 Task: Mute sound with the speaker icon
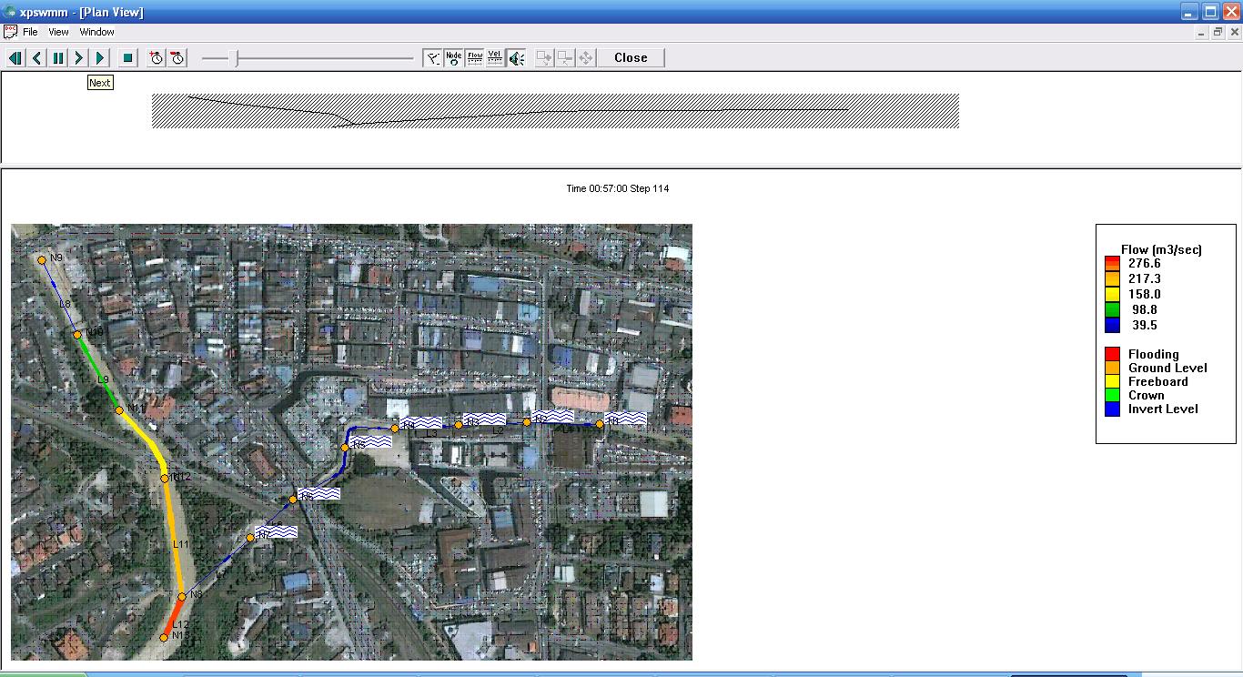click(517, 58)
